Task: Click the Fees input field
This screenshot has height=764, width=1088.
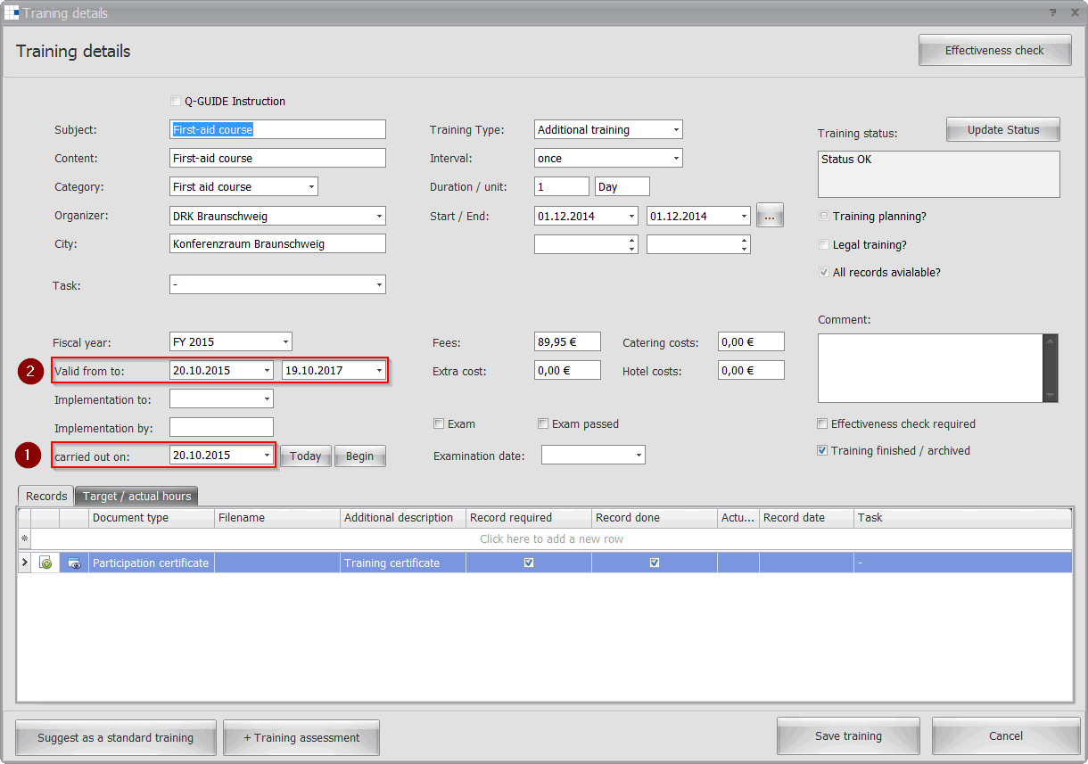Action: coord(567,341)
